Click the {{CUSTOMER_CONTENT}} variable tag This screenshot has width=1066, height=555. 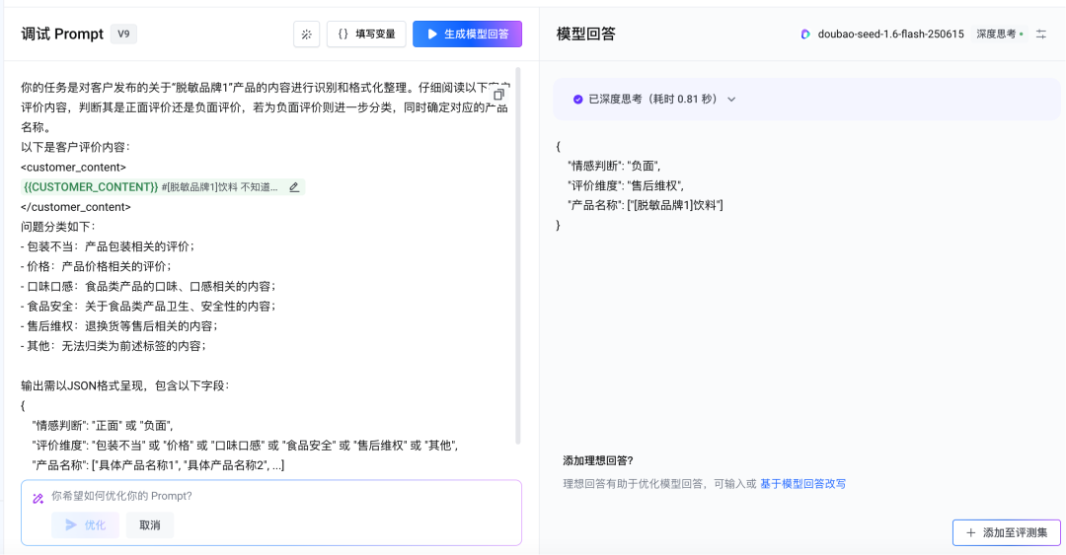click(x=91, y=187)
